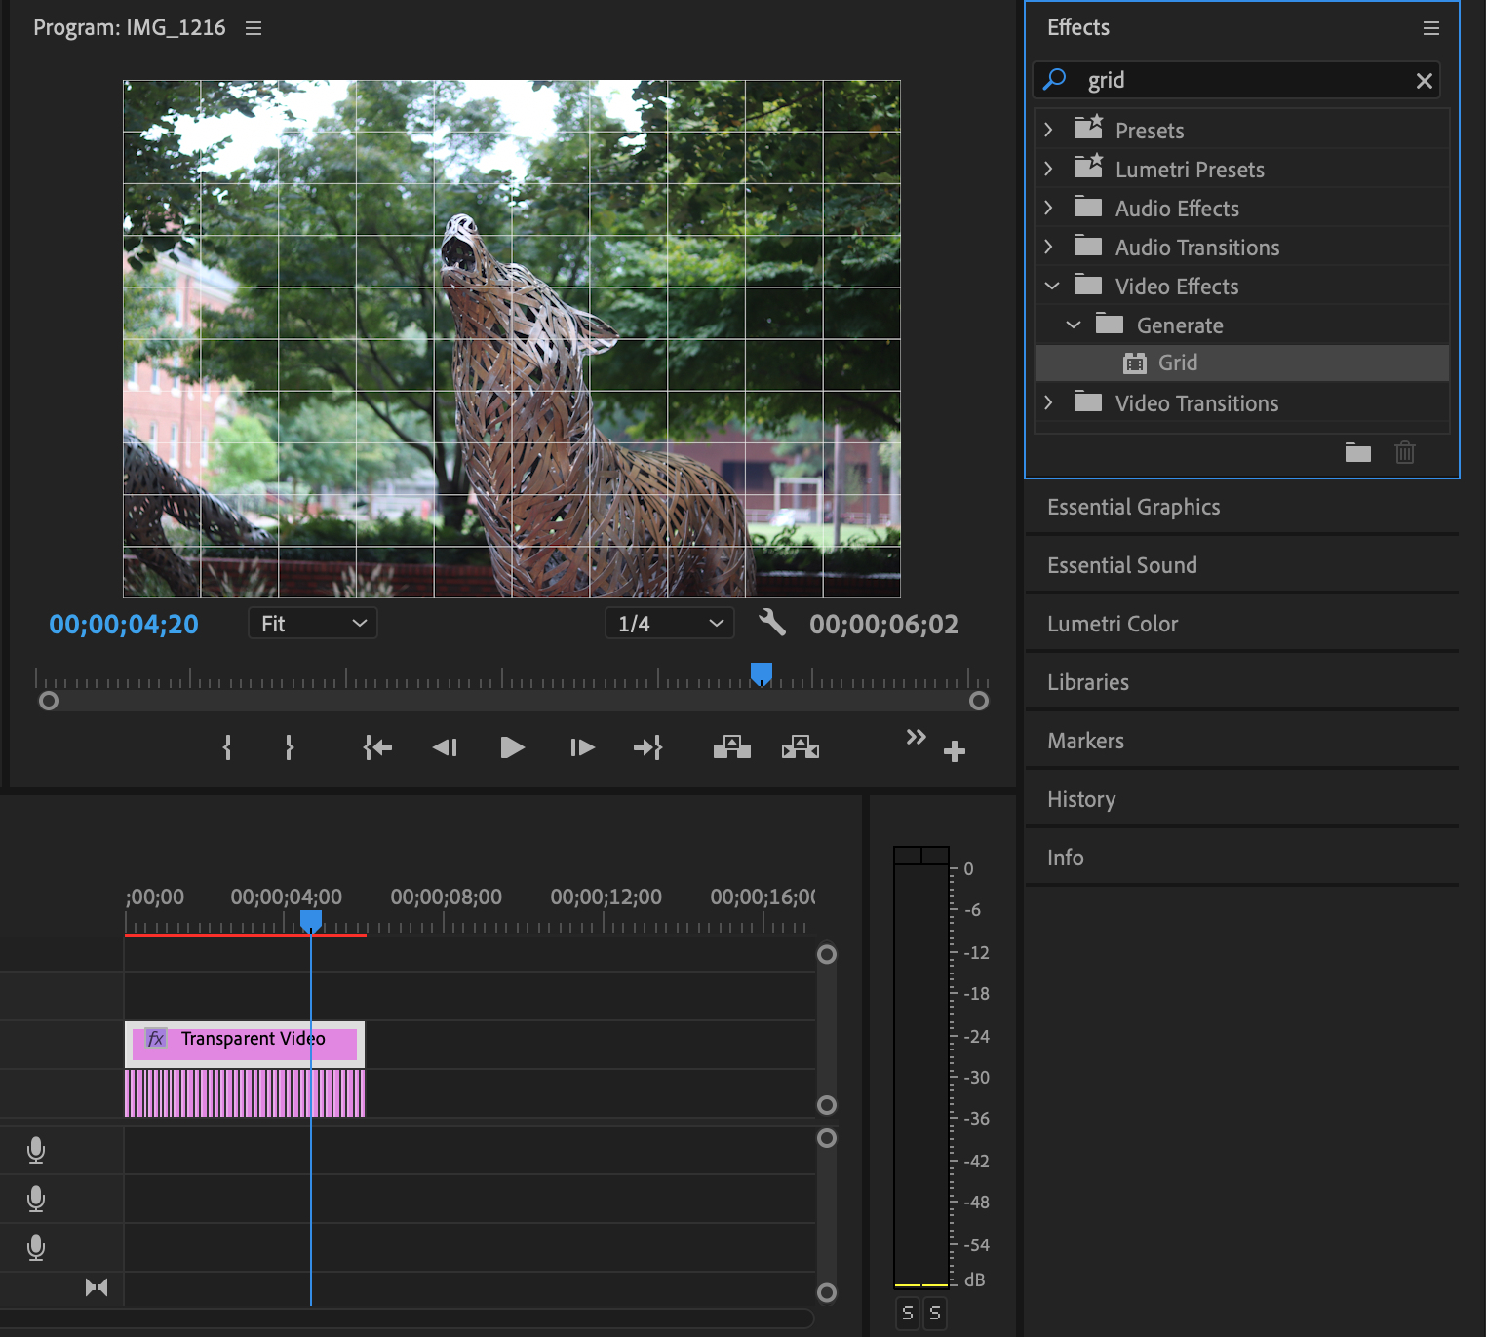Expand the Video Transitions folder
Screen dimensions: 1486x1337
(x=1048, y=402)
